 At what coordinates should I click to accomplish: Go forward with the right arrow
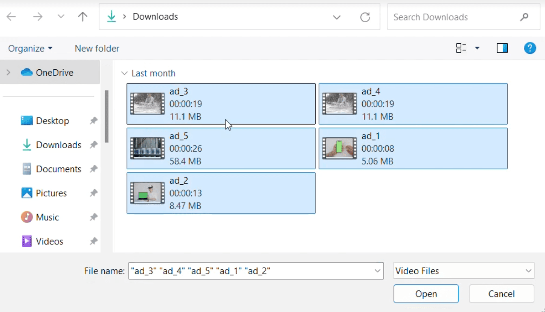coord(38,17)
